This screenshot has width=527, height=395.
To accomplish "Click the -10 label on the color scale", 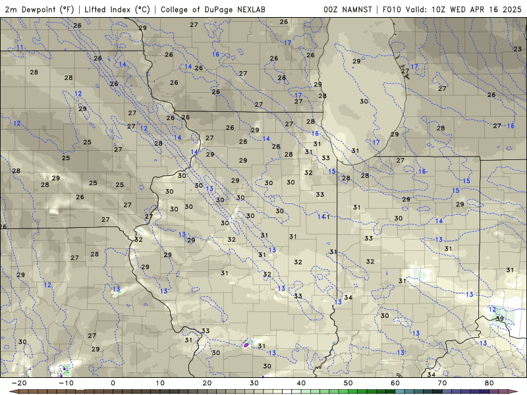I will pyautogui.click(x=66, y=383).
